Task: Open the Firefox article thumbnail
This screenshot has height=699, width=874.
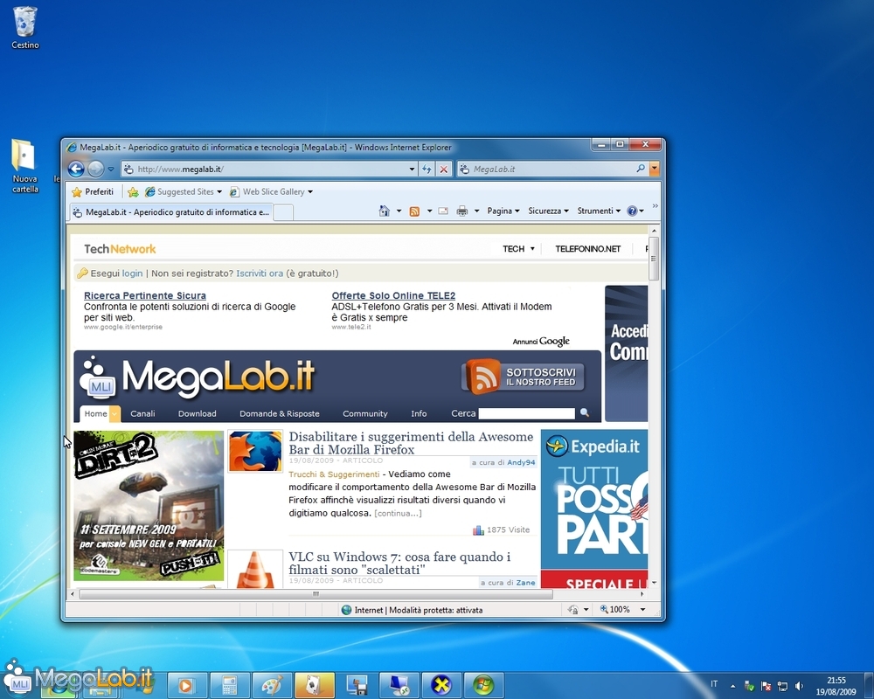Action: click(x=255, y=452)
